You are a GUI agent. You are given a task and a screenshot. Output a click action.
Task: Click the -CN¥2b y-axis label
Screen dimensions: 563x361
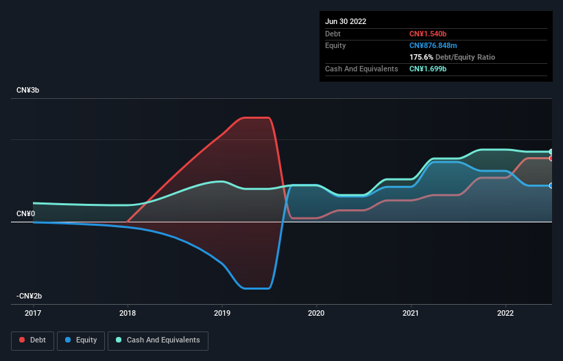tap(29, 296)
